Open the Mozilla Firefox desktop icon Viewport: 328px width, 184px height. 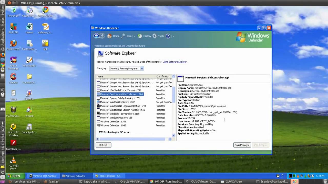[13, 45]
